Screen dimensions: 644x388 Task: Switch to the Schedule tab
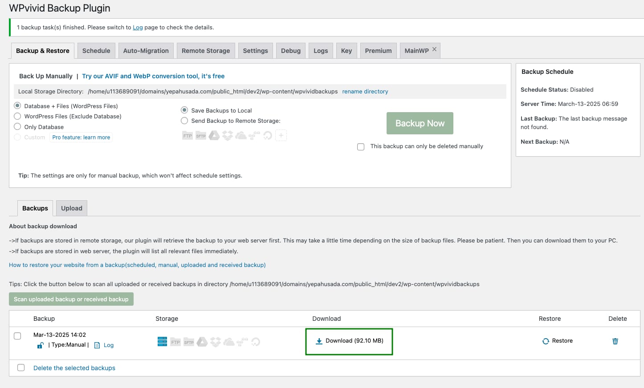click(96, 51)
